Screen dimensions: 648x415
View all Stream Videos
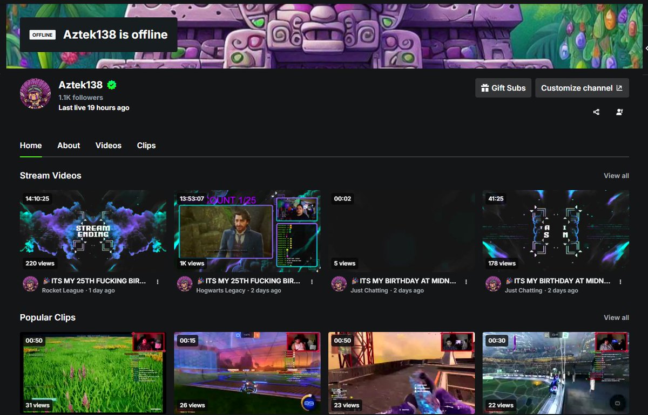[x=616, y=176]
